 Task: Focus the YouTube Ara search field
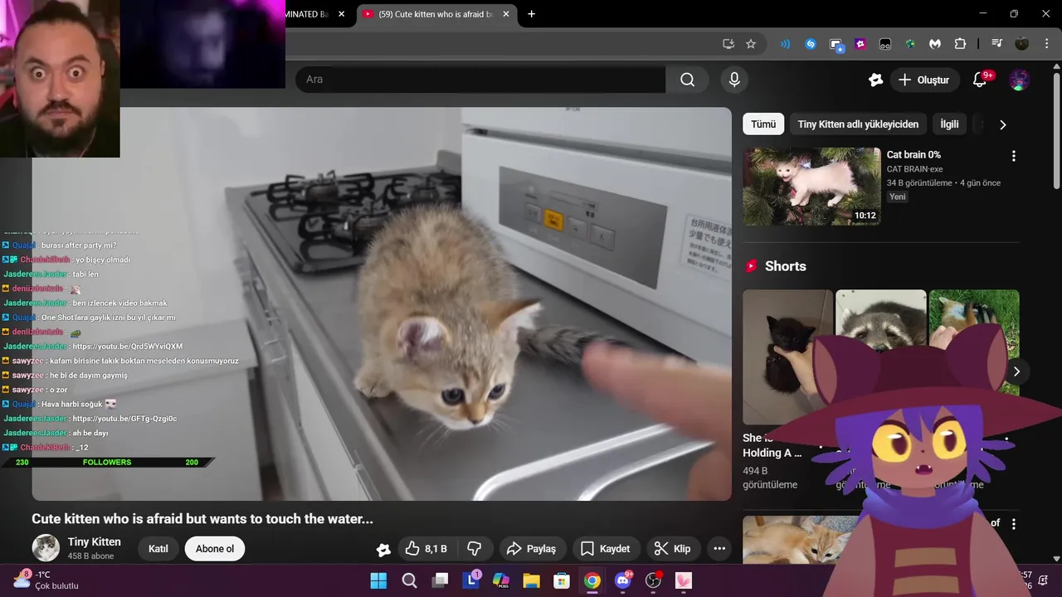pyautogui.click(x=480, y=80)
